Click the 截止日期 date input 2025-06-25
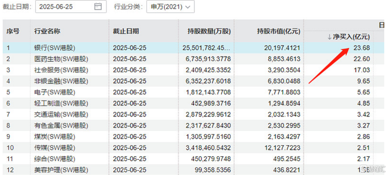 point(71,7)
